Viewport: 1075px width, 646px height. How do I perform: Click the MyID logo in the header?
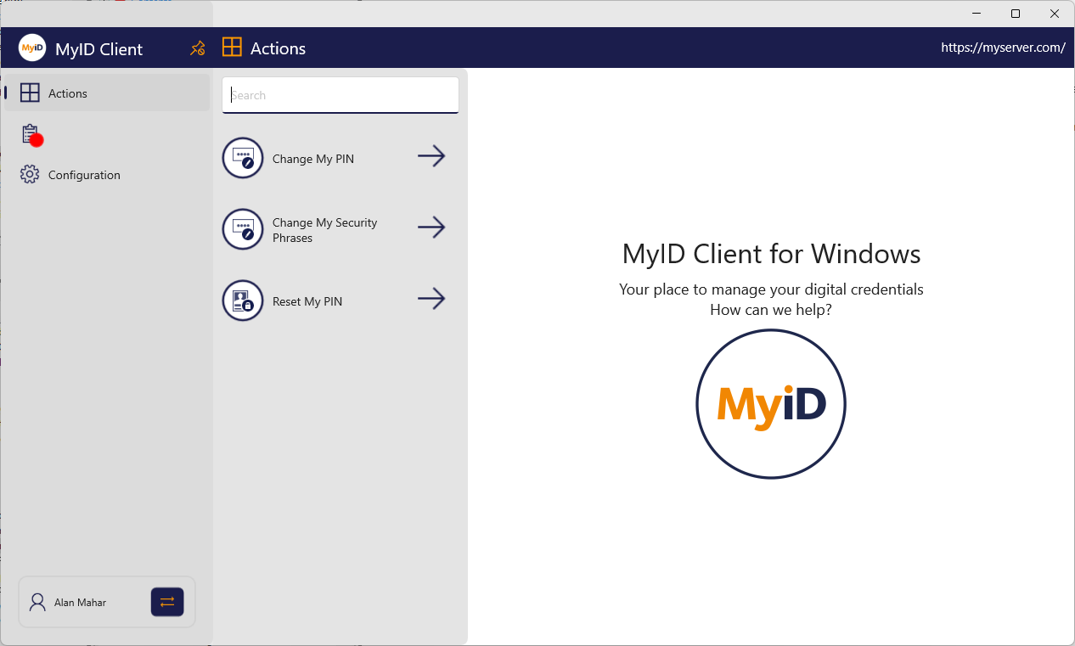coord(32,48)
